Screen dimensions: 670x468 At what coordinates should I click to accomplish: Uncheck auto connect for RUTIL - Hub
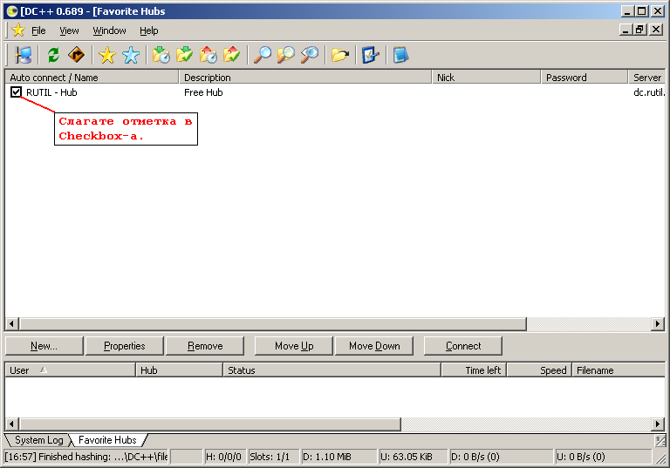[16, 92]
